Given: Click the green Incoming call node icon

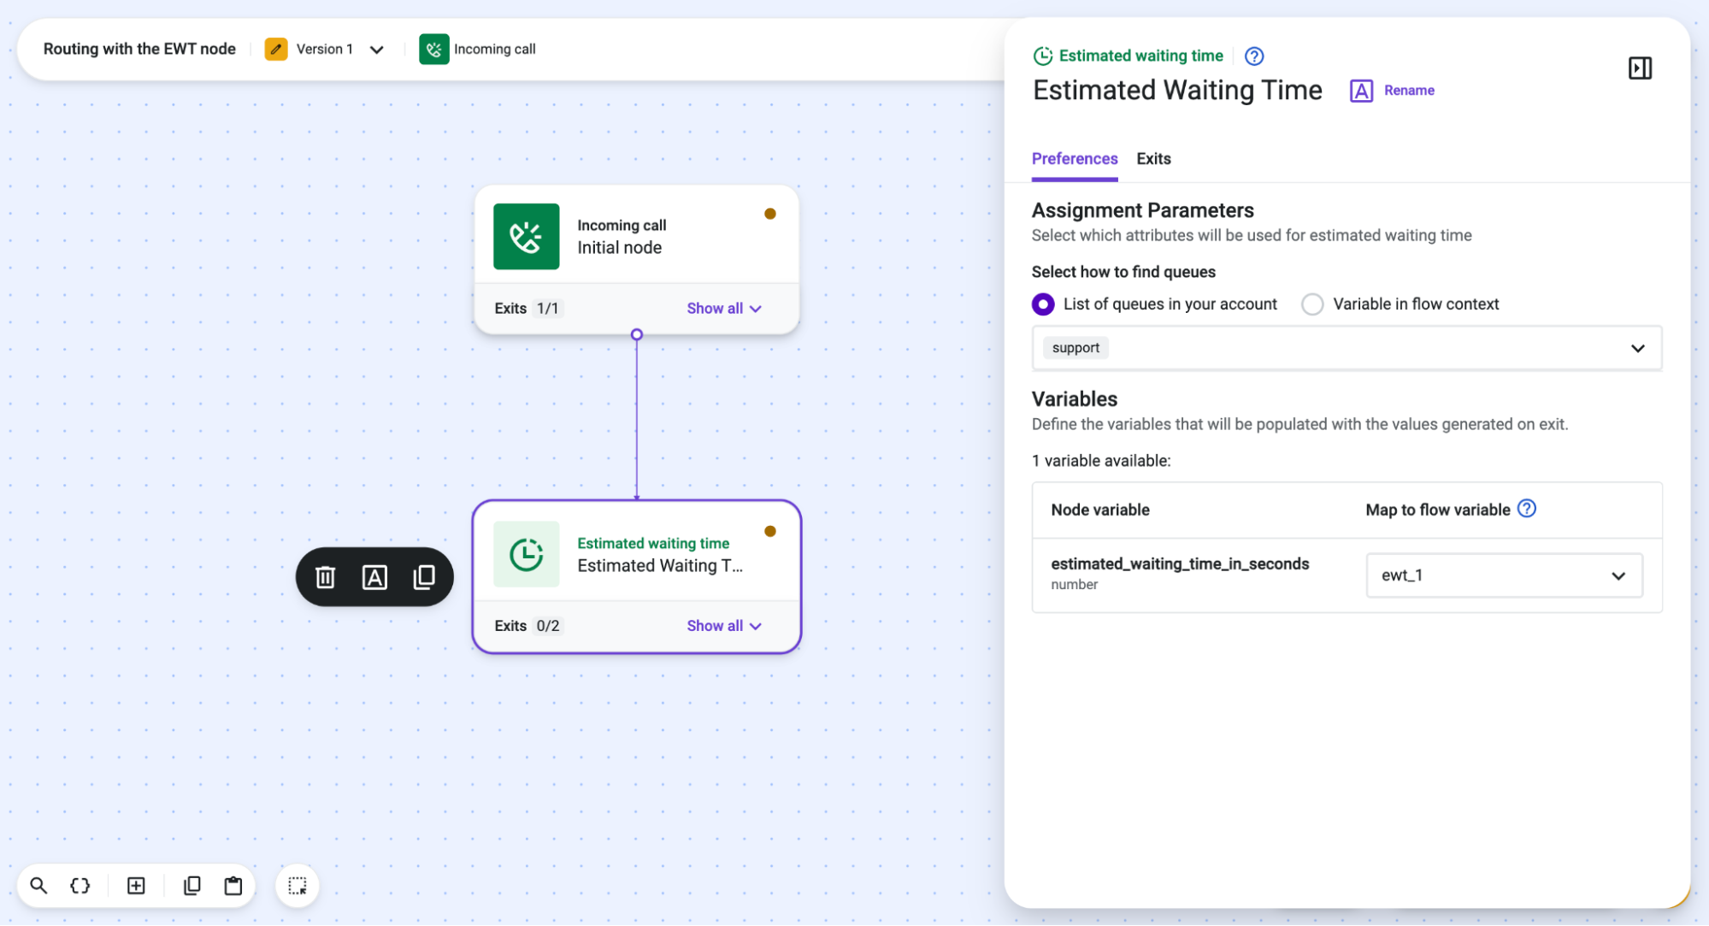Looking at the screenshot, I should click(x=527, y=237).
